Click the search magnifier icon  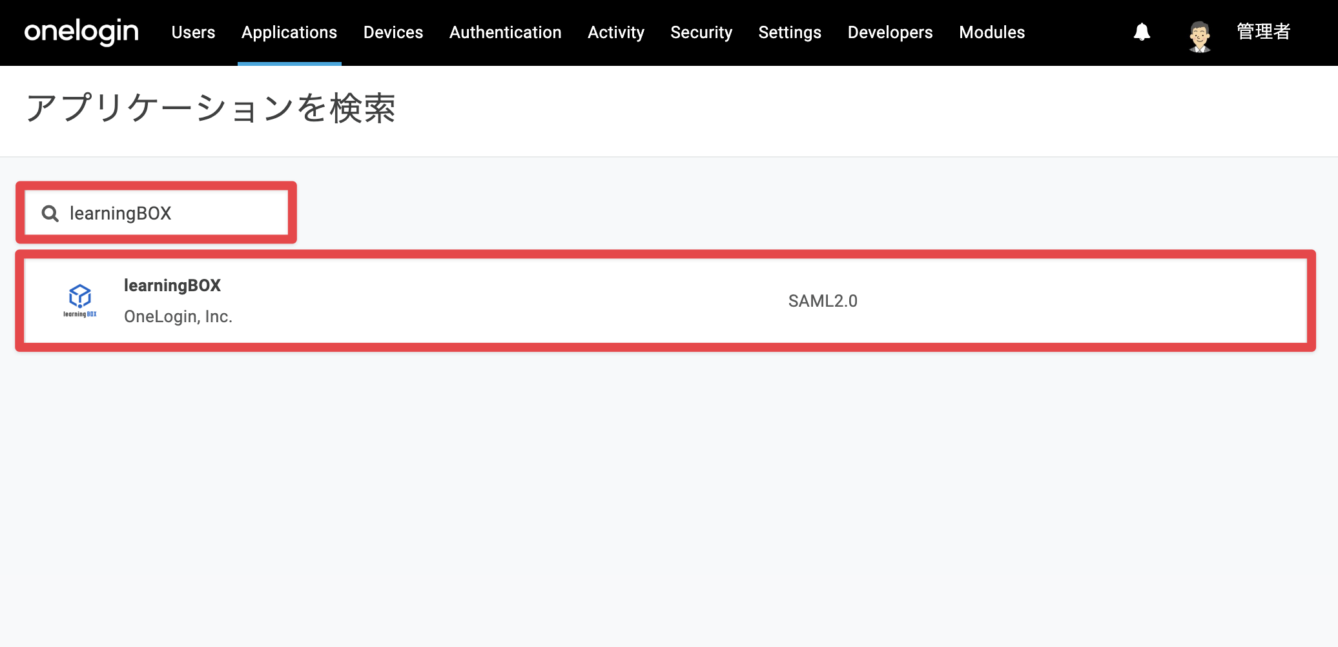[50, 213]
